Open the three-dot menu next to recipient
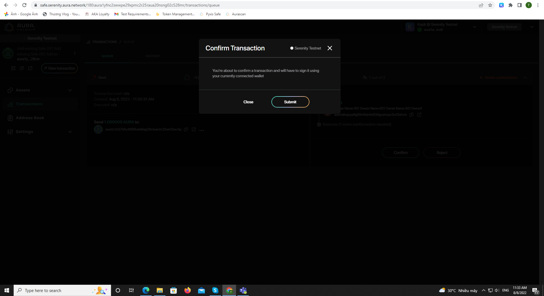Viewport: 544px width, 296px height. (x=202, y=130)
